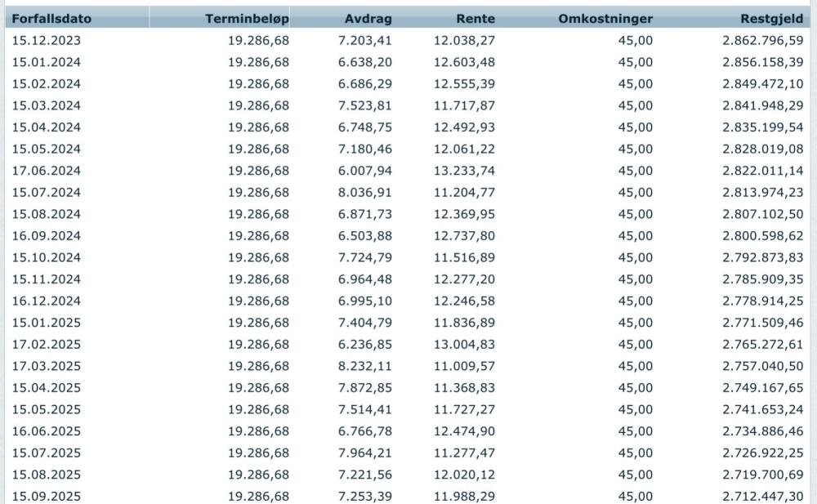This screenshot has width=817, height=504.
Task: Click the date cell 17.06.2024
Action: point(47,171)
